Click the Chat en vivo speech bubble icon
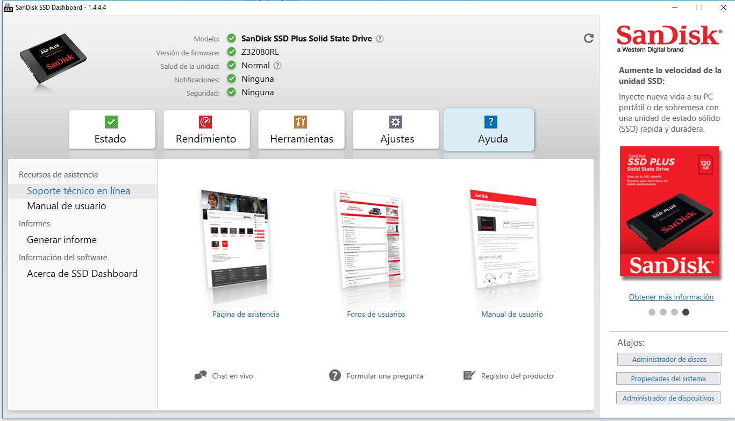735x421 pixels. tap(201, 375)
